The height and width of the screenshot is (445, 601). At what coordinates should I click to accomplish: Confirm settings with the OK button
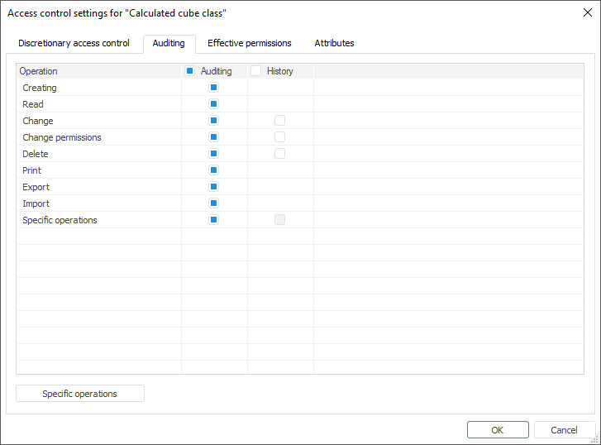pyautogui.click(x=497, y=430)
